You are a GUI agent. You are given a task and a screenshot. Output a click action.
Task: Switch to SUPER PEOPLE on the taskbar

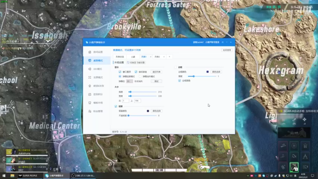click(x=29, y=175)
